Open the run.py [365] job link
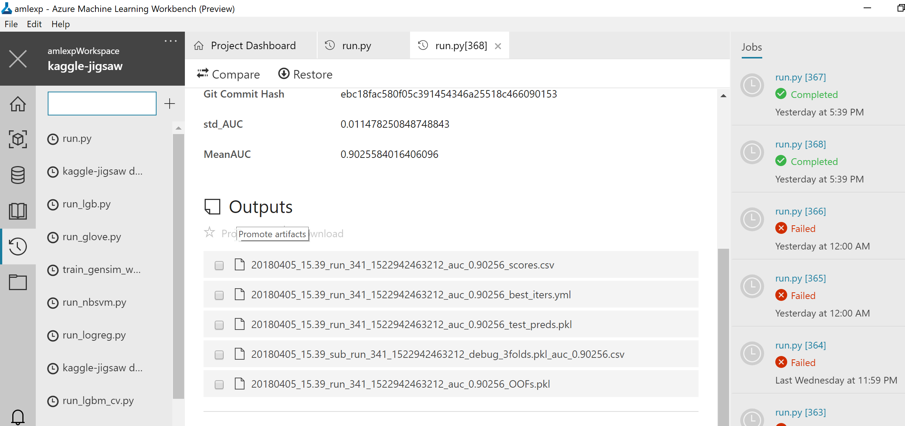Image resolution: width=905 pixels, height=426 pixels. click(801, 278)
